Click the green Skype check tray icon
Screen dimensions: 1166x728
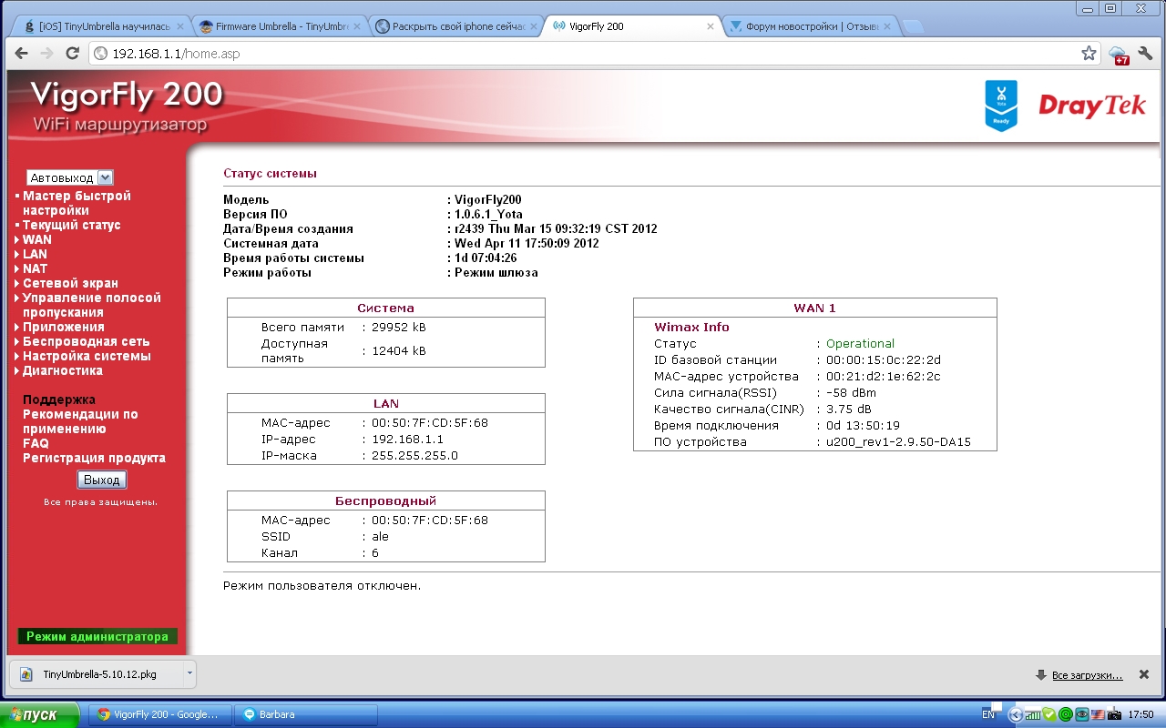1049,714
